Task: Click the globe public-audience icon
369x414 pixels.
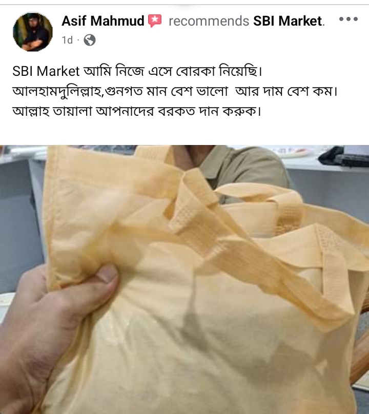Action: [90, 40]
